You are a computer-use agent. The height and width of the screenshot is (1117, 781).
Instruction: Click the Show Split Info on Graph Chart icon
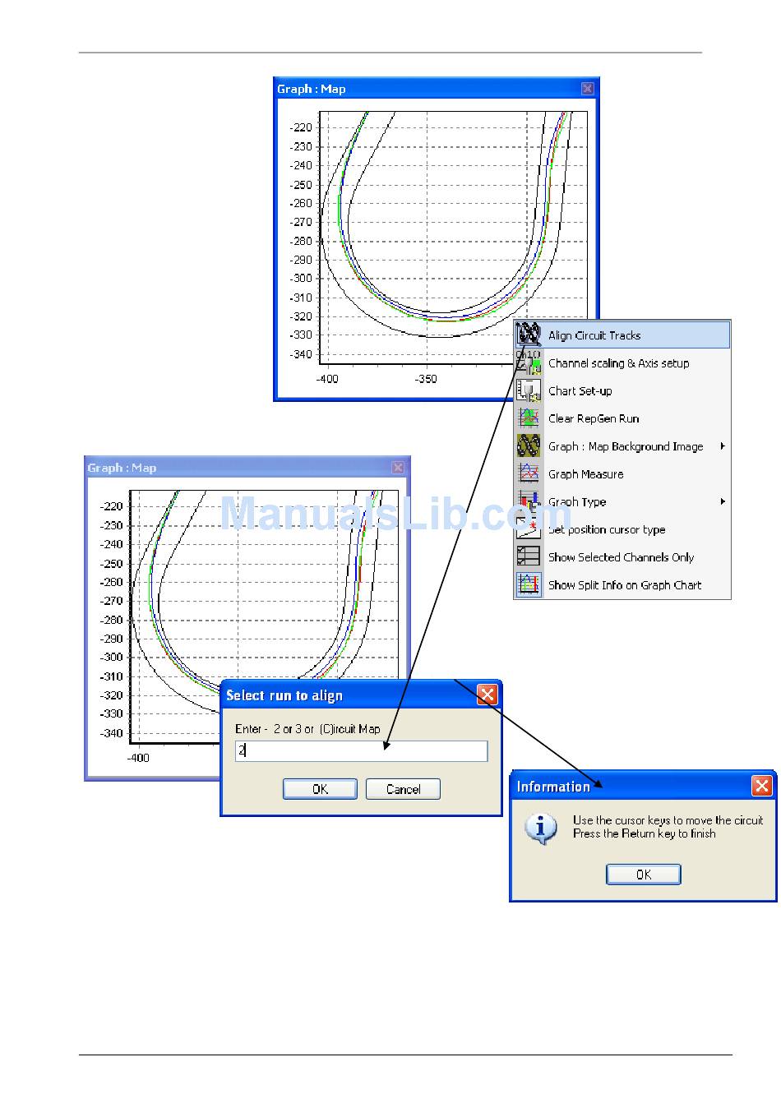[529, 585]
